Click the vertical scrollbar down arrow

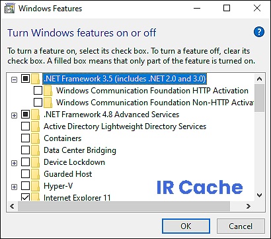tap(259, 195)
